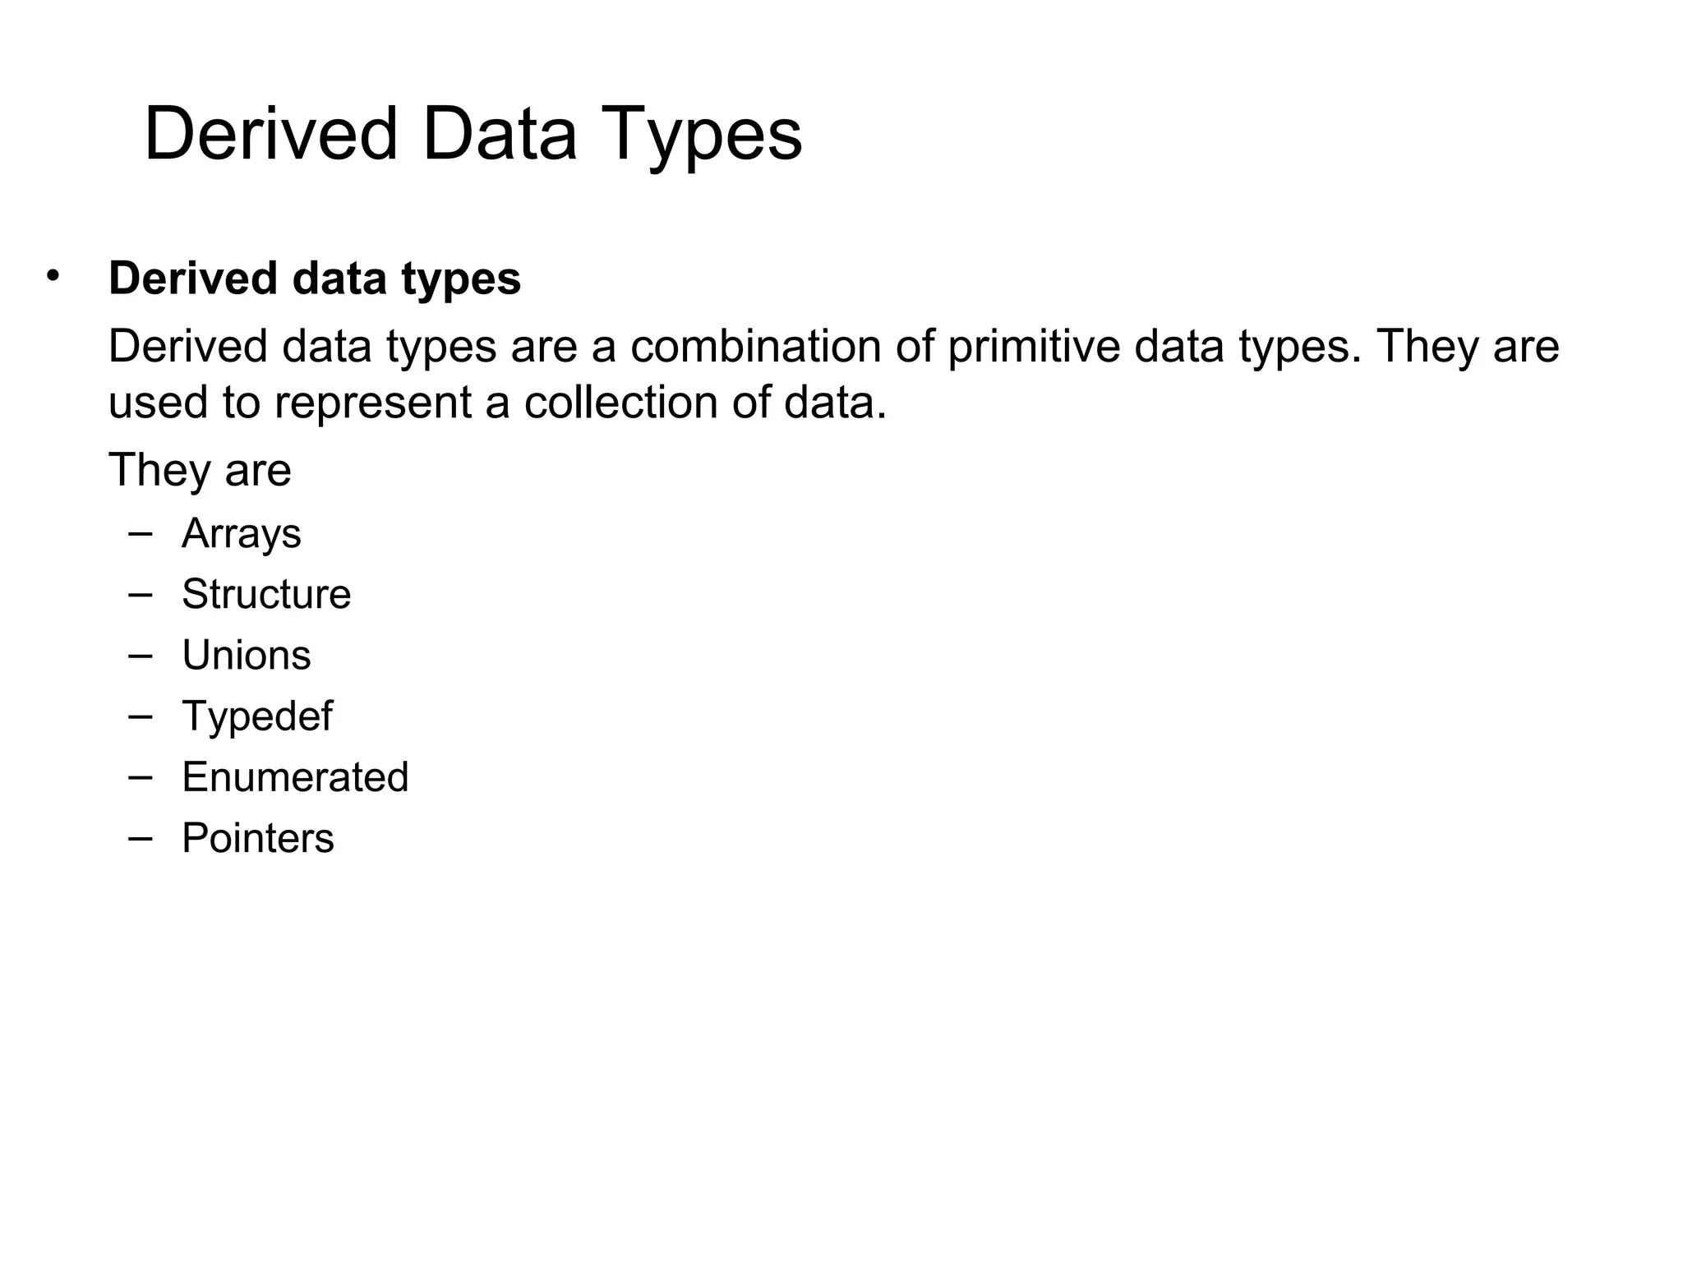The width and height of the screenshot is (1683, 1262).
Task: Click the line used to represent a collection
Action: tap(498, 403)
